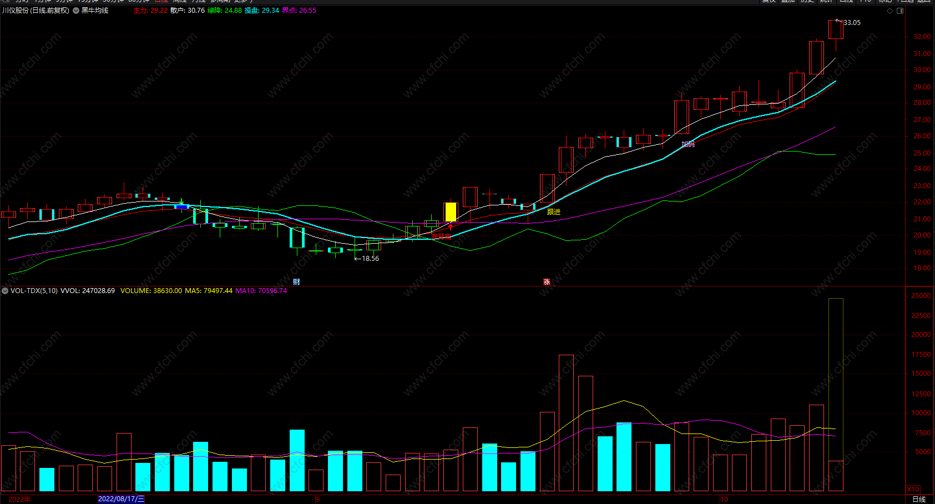Click the 黑牛均线 indicator name

(95, 11)
